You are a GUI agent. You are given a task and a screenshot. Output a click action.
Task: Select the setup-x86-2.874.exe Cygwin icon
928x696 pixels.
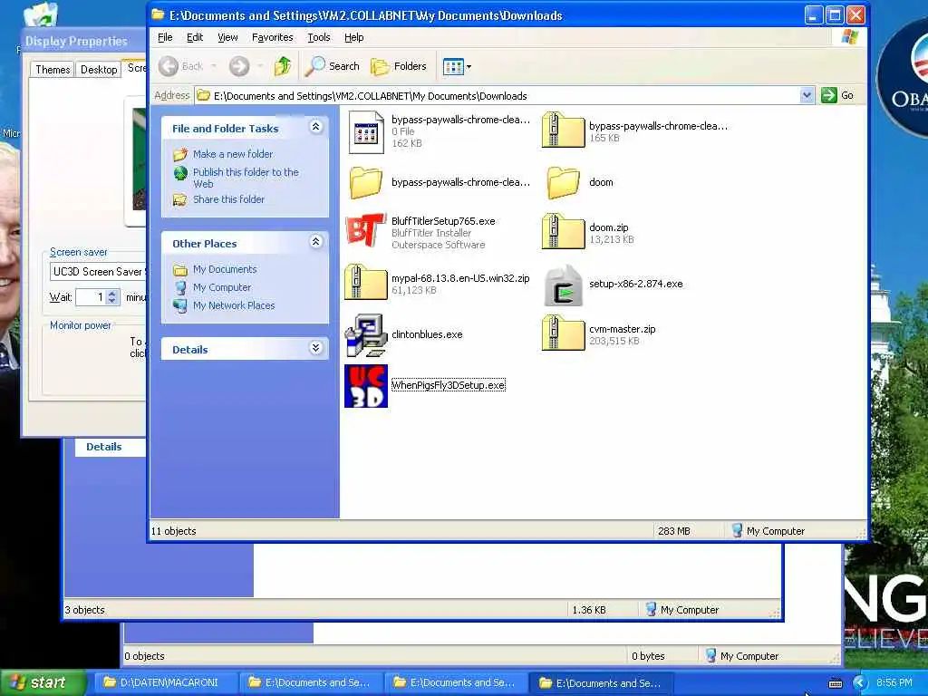[x=563, y=285]
